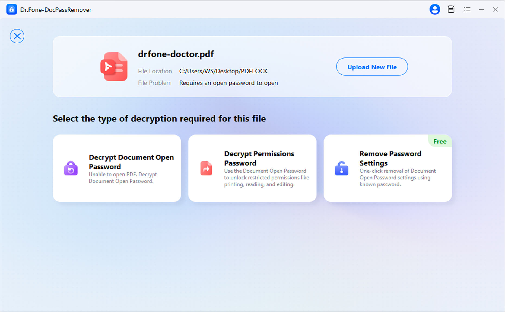Click the drfone-doctor.pdf file name
Viewport: 505px width, 312px height.
click(x=176, y=54)
